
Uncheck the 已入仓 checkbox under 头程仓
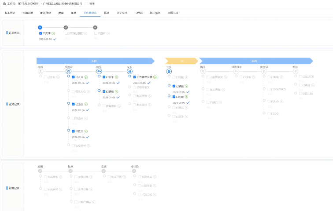(x=74, y=77)
